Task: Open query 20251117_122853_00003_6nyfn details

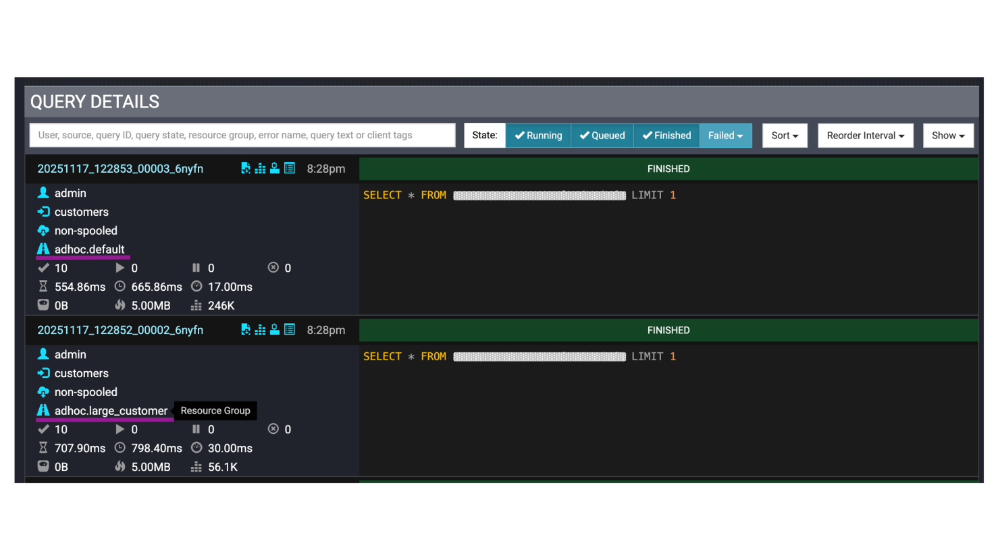Action: coord(120,169)
